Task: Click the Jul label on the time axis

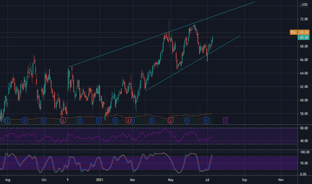Action: 207,180
